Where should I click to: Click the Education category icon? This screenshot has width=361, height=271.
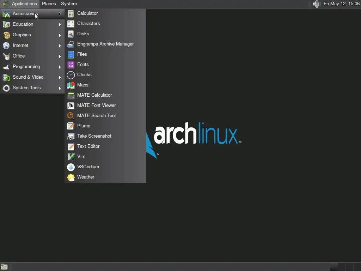coord(6,24)
